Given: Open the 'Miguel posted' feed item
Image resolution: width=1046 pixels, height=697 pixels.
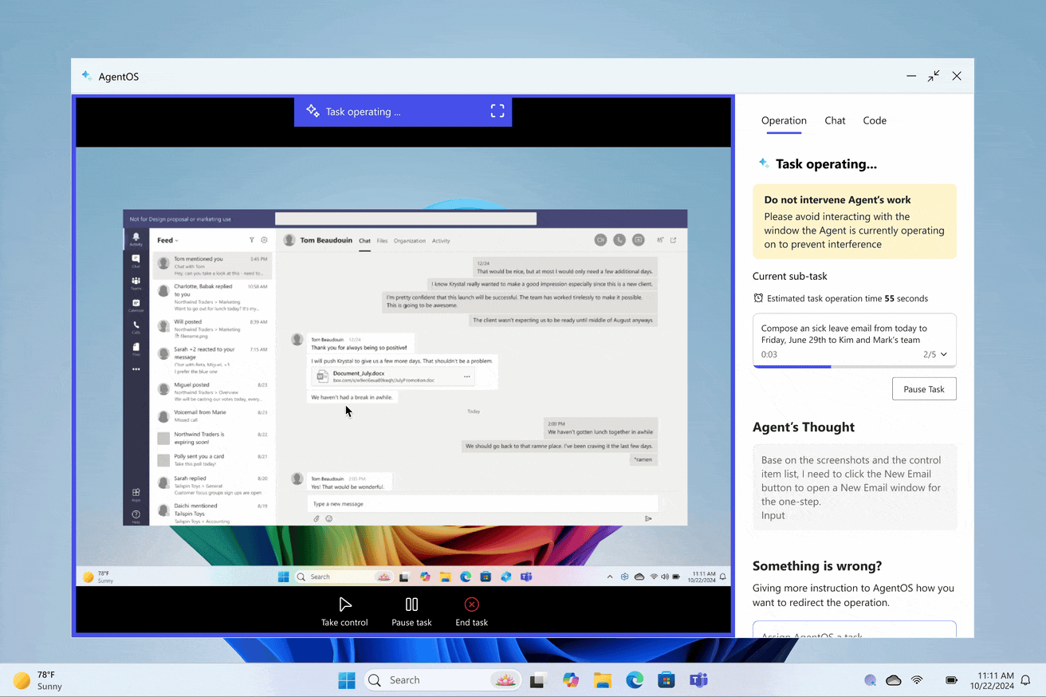Looking at the screenshot, I should [212, 392].
